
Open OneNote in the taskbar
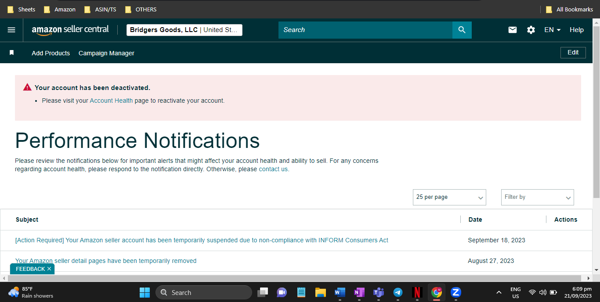click(359, 292)
